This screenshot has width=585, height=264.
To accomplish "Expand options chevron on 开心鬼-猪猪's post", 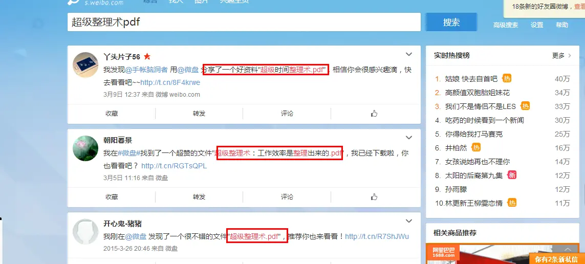I will (409, 222).
